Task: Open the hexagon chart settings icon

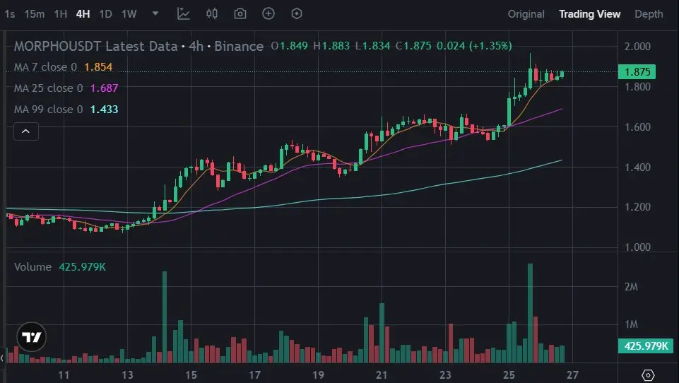Action: (x=297, y=13)
